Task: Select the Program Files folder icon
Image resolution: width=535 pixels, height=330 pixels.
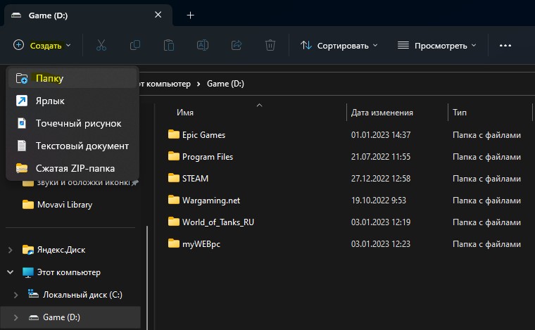Action: 174,156
